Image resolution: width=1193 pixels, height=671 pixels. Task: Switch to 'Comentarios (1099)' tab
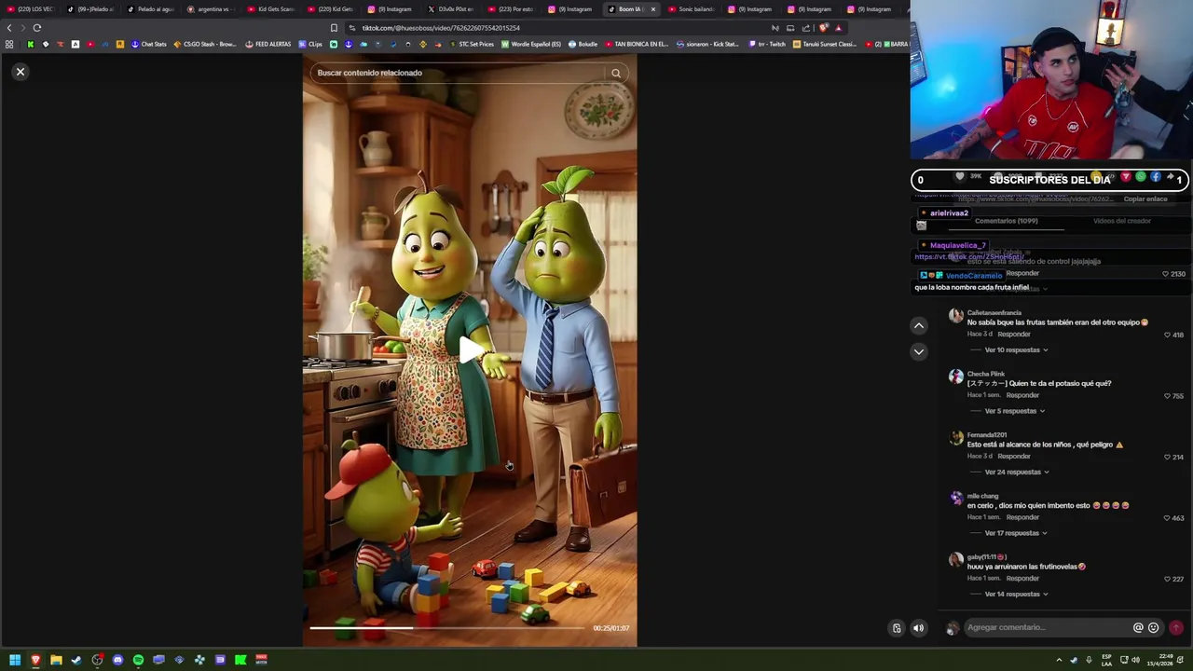coord(1006,221)
